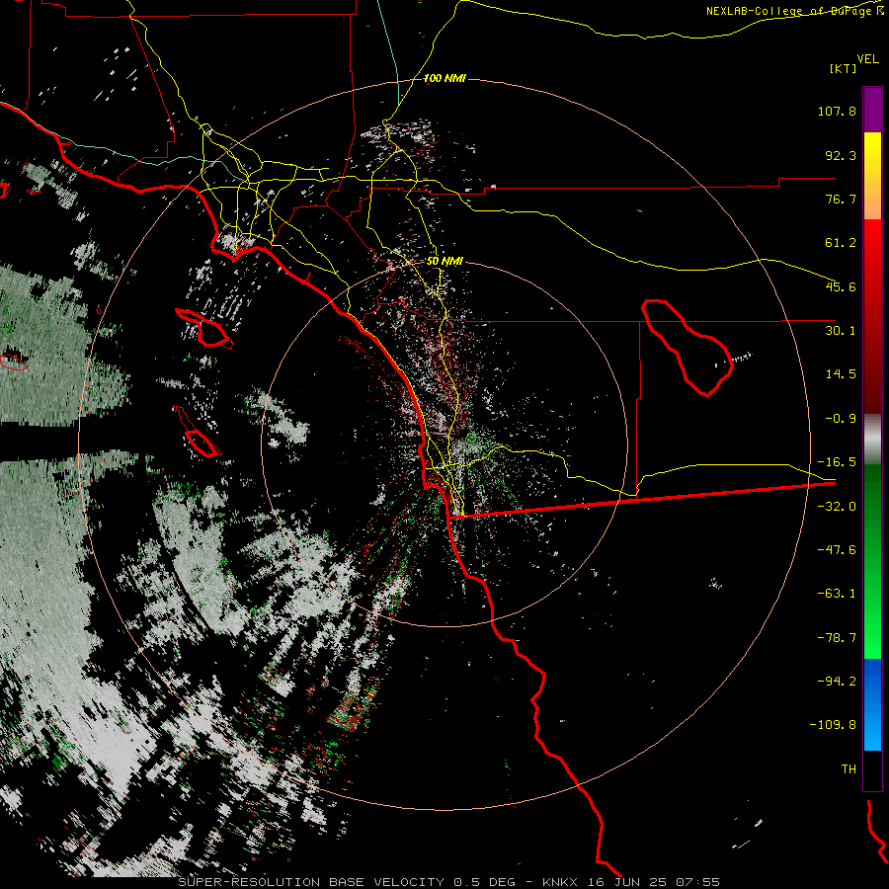889x889 pixels.
Task: Click the [KT] units label
Action: click(x=844, y=68)
